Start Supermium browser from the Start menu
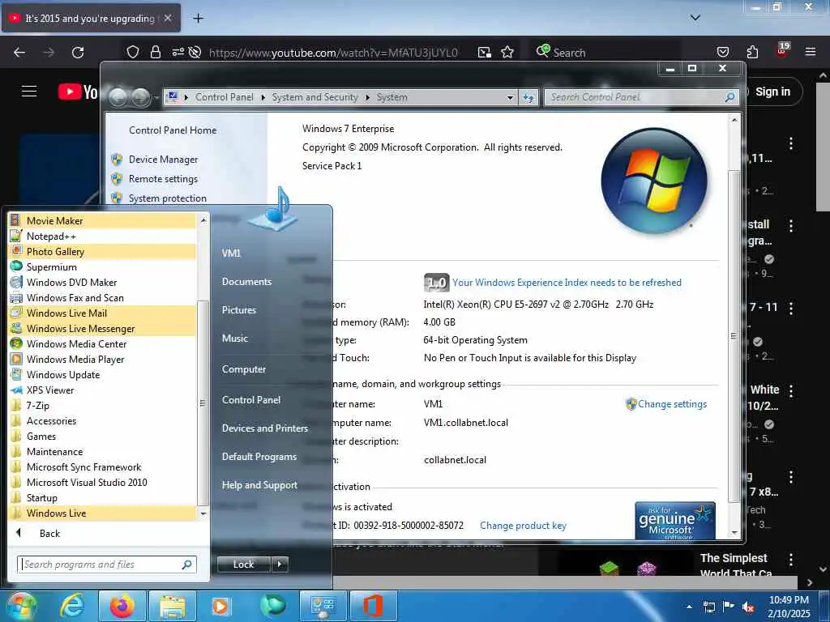830x622 pixels. (x=102, y=266)
